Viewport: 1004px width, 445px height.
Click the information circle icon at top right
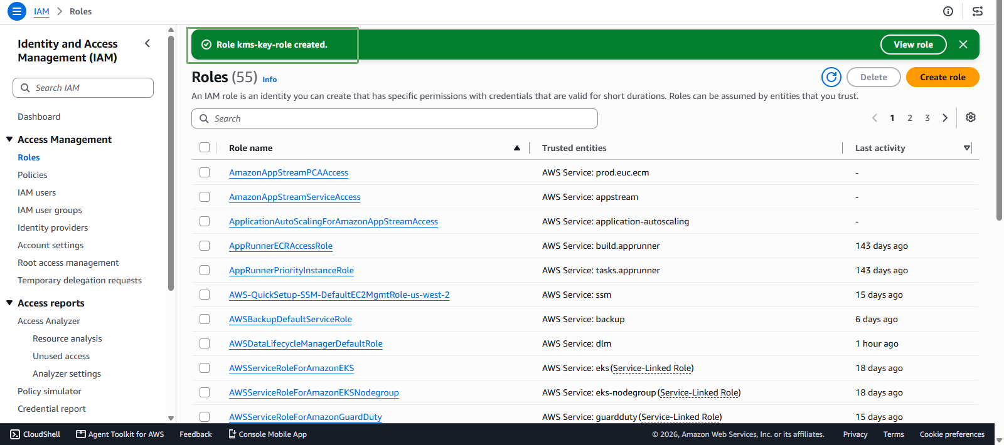coord(948,11)
